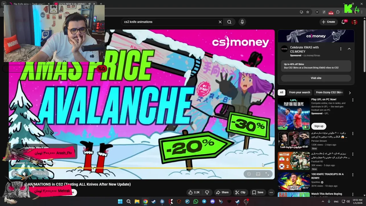
Task: Share the video
Action: (222, 192)
